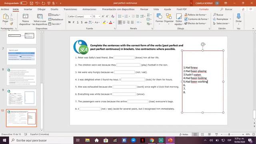Expand the Sección dropdown
Viewport: 256px width, 144px height.
tap(55, 24)
